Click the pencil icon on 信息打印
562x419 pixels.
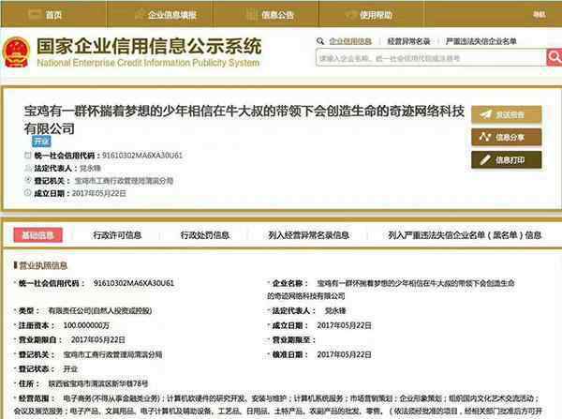(x=485, y=159)
